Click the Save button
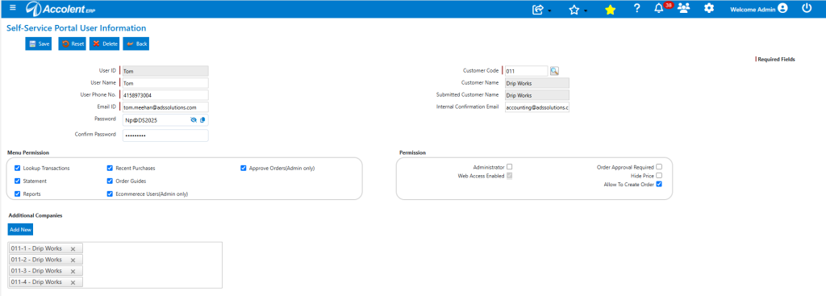The height and width of the screenshot is (296, 826). pos(39,44)
